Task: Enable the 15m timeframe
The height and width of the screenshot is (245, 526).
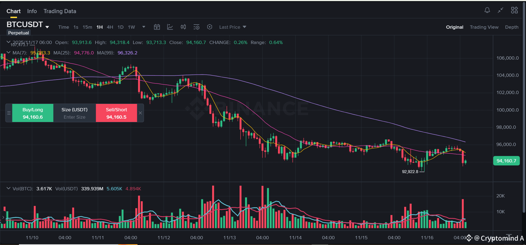Action: [87, 27]
